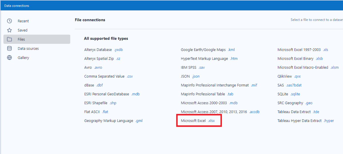Select the Data sources menu item
The image size is (343, 154).
pos(28,48)
